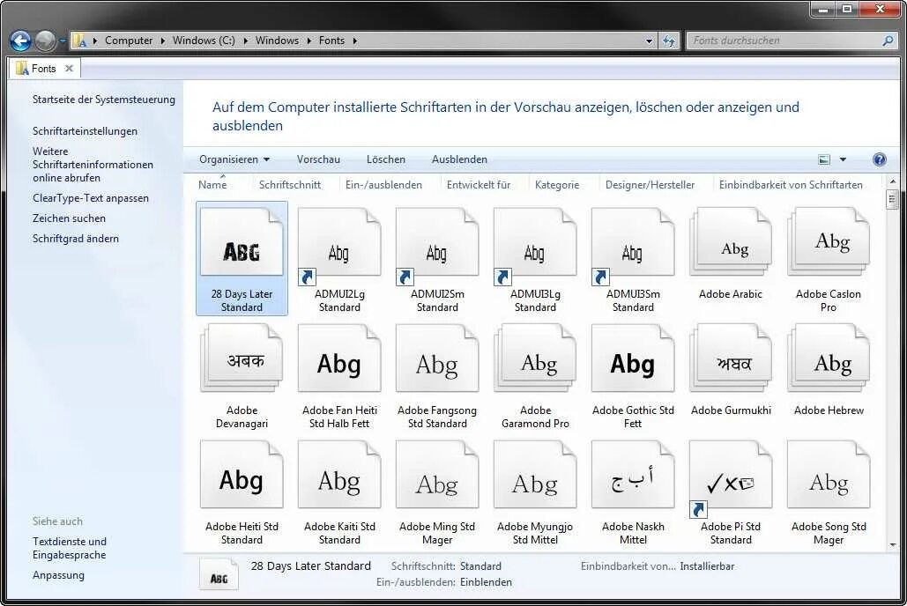Viewport: 907px width, 606px height.
Task: Open Weitere Schriftarteninformationen online abrufen
Action: tap(93, 164)
